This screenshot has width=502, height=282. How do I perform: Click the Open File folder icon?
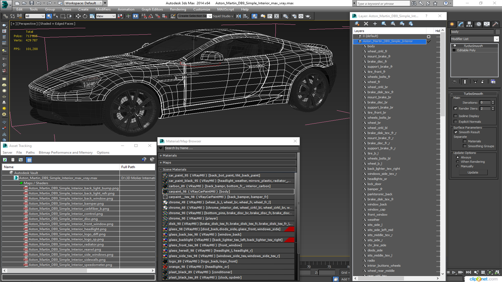click(24, 3)
